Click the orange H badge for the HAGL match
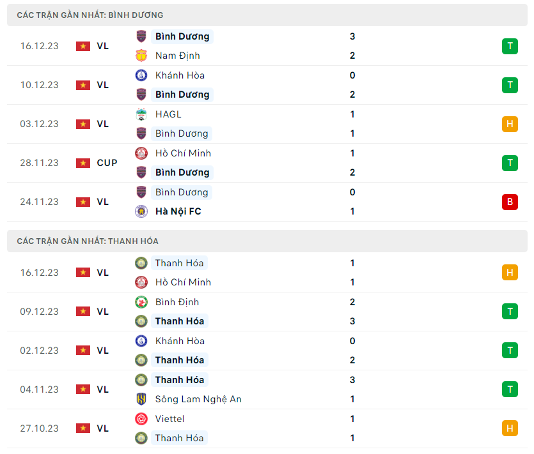Screen dimensions: 534x454 pyautogui.click(x=510, y=124)
